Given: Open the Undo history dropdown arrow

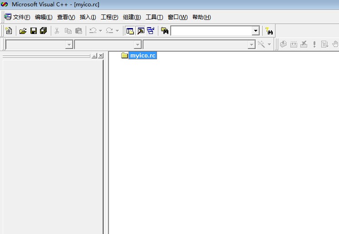Looking at the screenshot, I should [x=101, y=31].
